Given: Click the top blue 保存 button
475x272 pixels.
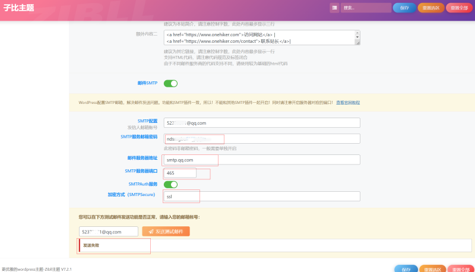Looking at the screenshot, I should [x=404, y=8].
